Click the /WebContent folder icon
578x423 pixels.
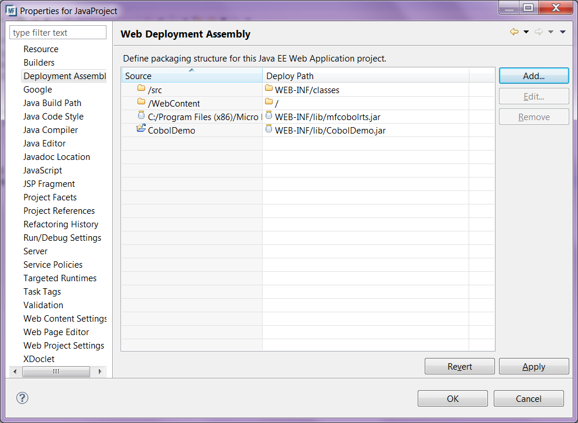click(141, 103)
